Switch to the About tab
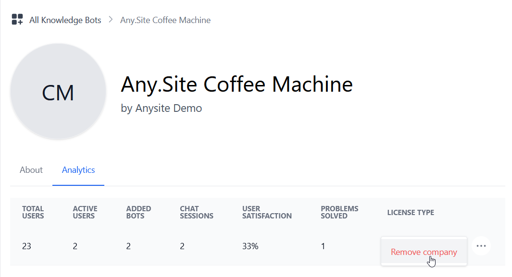Image resolution: width=512 pixels, height=277 pixels. 31,170
